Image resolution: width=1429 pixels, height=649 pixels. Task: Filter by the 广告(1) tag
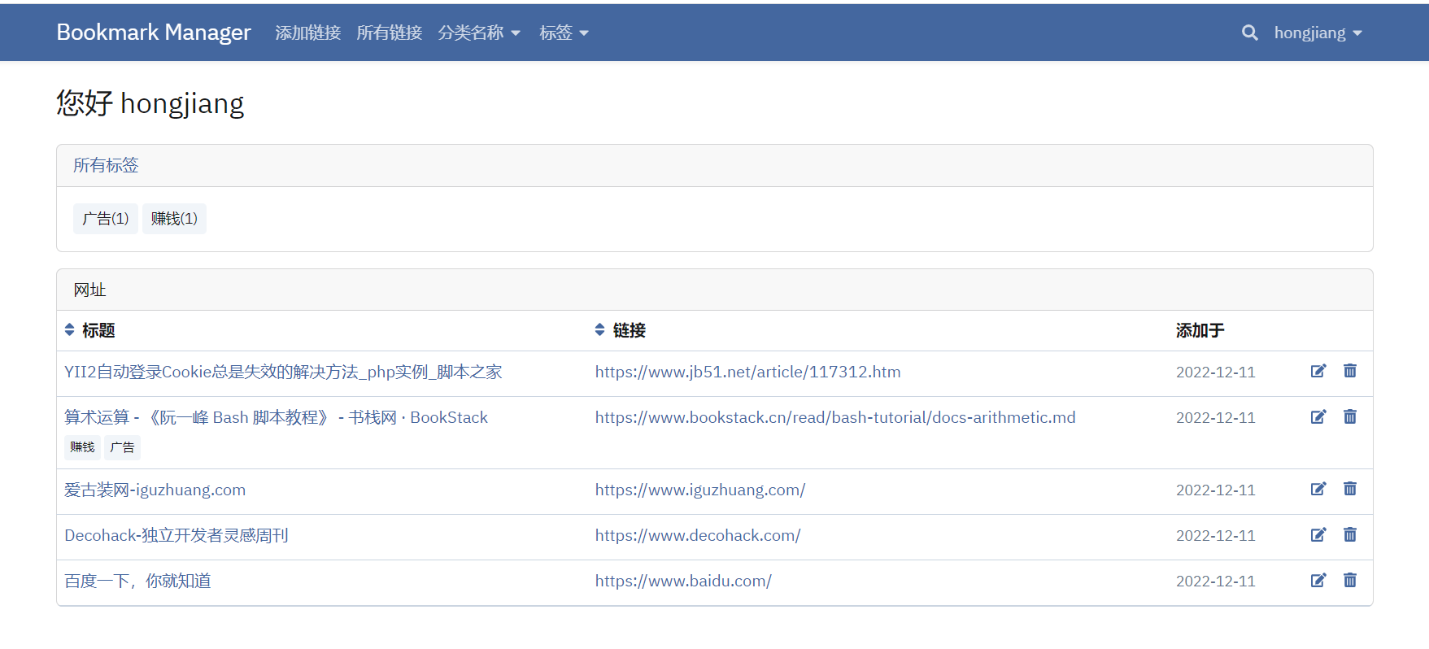(106, 219)
